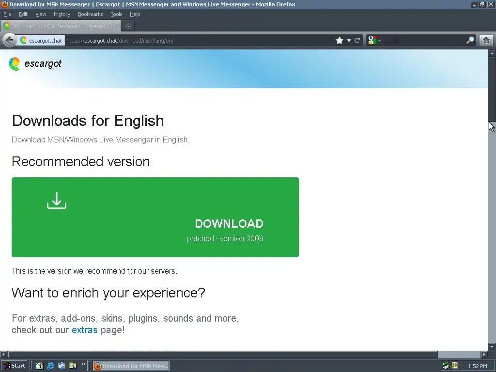Viewport: 496px width, 372px height.
Task: Restore down the Firefox window
Action: 482,4
